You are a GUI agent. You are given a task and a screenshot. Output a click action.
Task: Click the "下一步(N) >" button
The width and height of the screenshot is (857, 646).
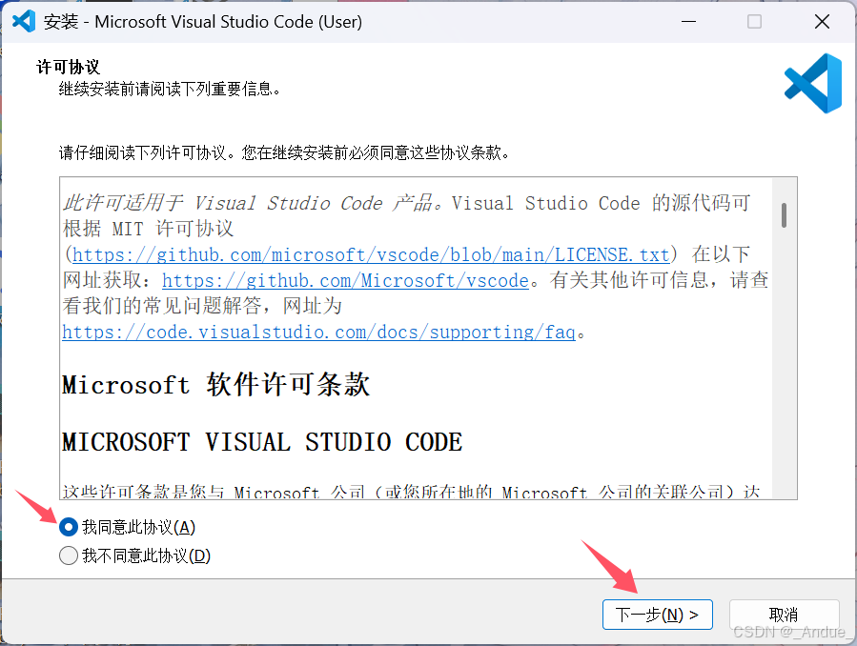[x=658, y=615]
